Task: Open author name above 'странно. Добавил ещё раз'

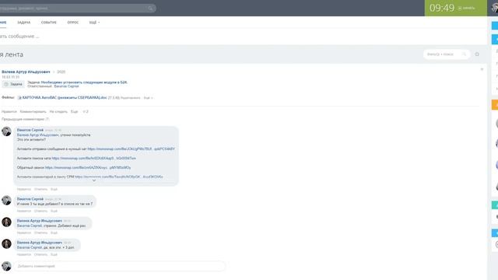Action: click(40, 221)
